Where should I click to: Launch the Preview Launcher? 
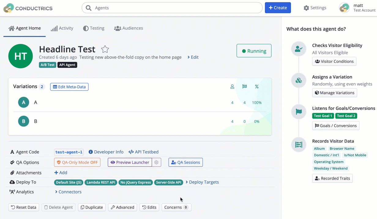click(x=130, y=162)
